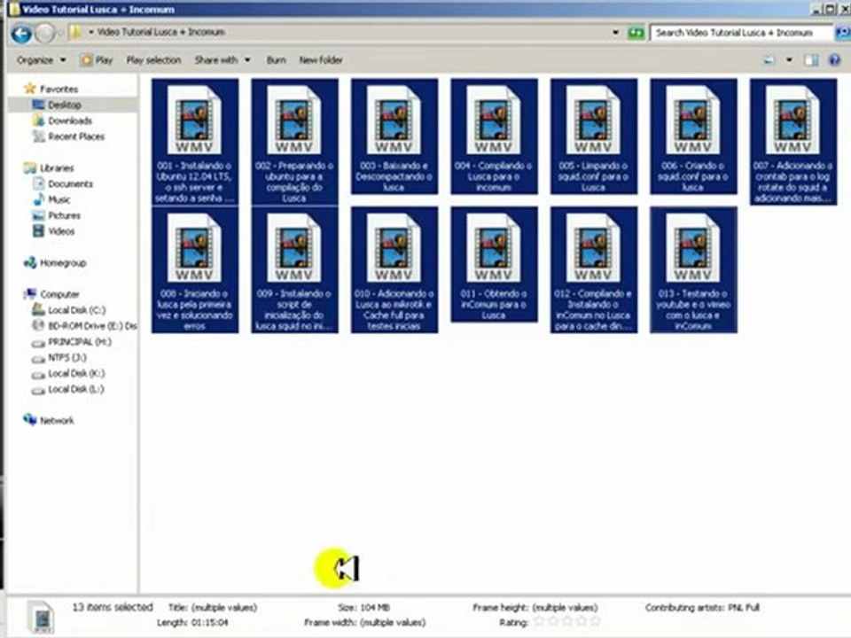Select video 011 - Obtendo o inComum
This screenshot has height=638, width=851.
[x=494, y=264]
